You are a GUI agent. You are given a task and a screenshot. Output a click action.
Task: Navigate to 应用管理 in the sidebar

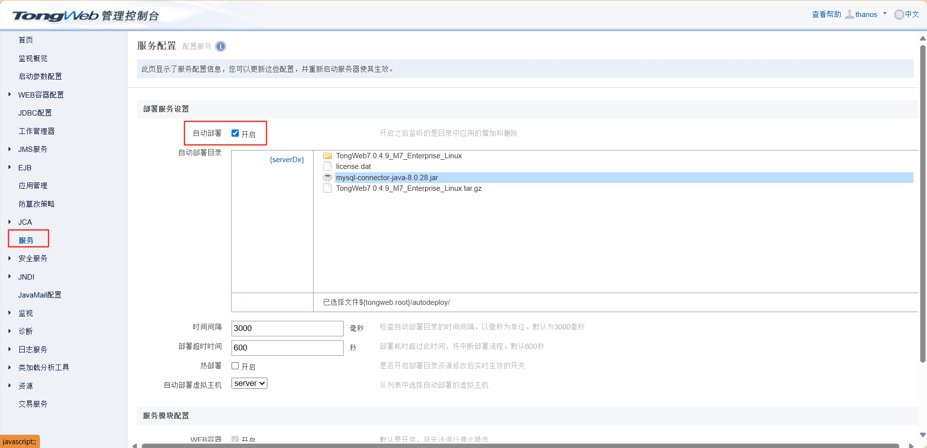[33, 185]
